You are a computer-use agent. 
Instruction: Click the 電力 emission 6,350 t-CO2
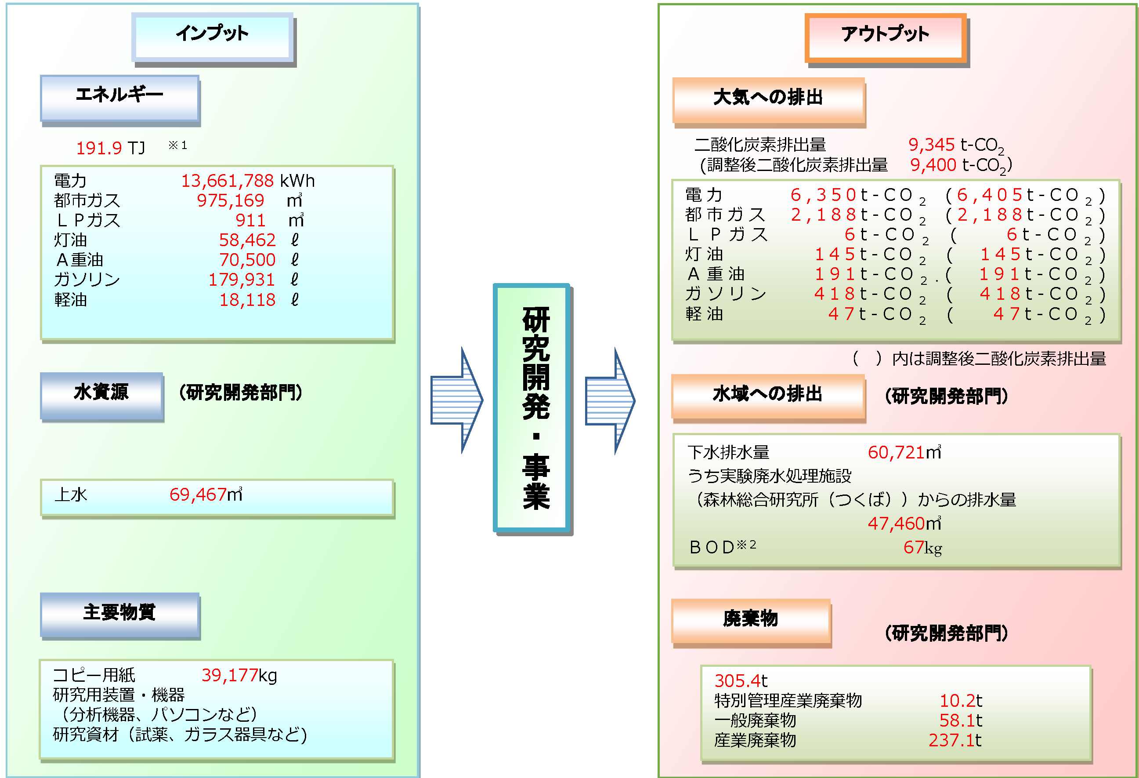click(858, 196)
